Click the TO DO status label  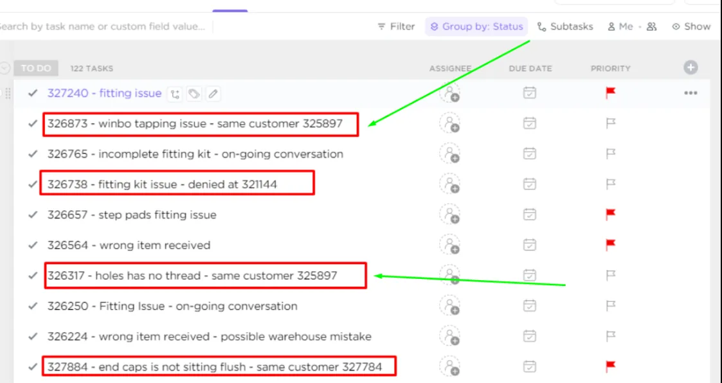point(36,68)
